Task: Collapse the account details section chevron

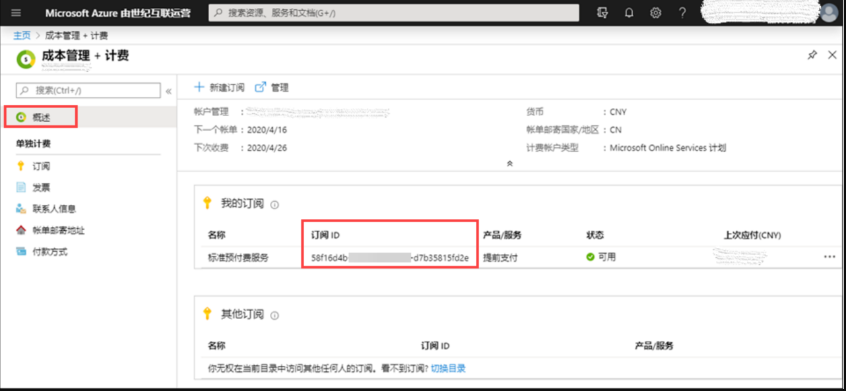Action: [509, 164]
